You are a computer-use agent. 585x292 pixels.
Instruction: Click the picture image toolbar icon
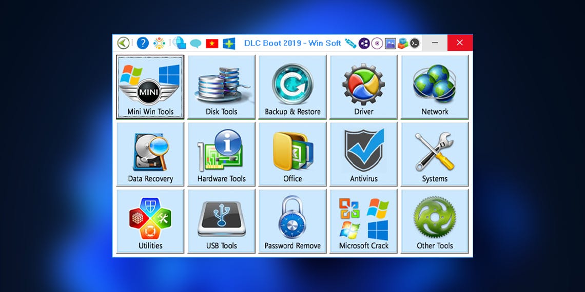click(390, 43)
